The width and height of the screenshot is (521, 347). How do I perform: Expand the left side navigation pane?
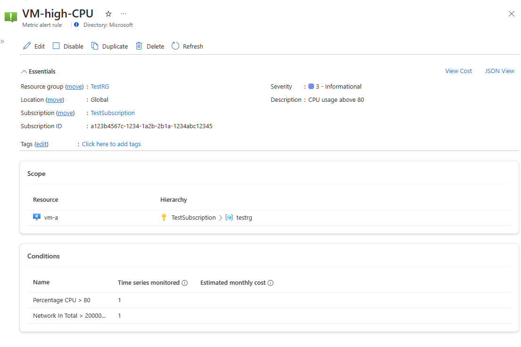2,41
